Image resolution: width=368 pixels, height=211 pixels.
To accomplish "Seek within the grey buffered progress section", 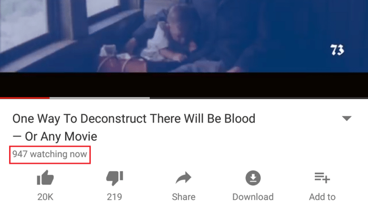I will point(100,98).
